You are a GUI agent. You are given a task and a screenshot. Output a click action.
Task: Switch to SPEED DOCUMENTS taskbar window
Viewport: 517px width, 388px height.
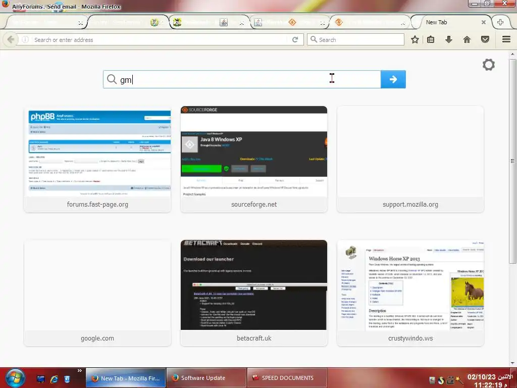287,378
